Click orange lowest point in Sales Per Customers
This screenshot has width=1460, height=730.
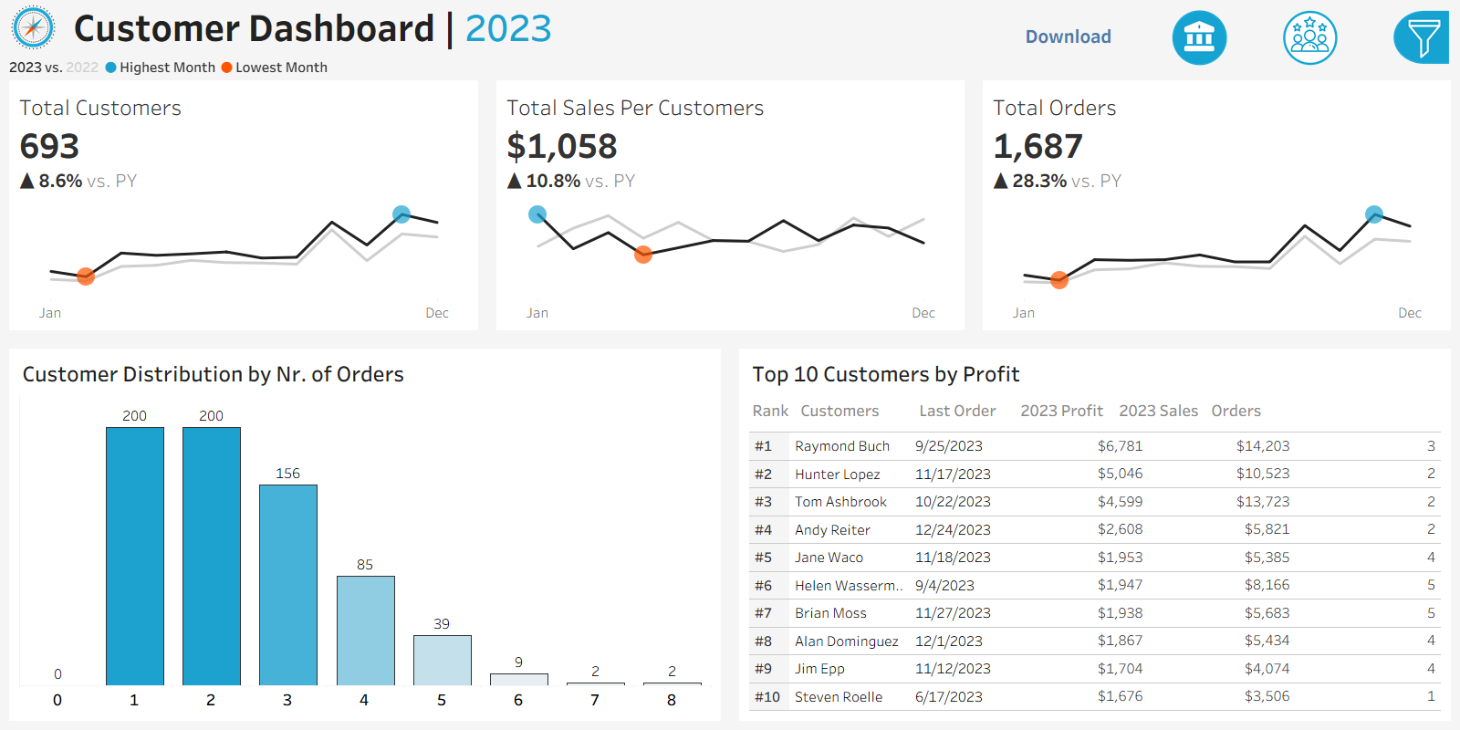click(643, 255)
